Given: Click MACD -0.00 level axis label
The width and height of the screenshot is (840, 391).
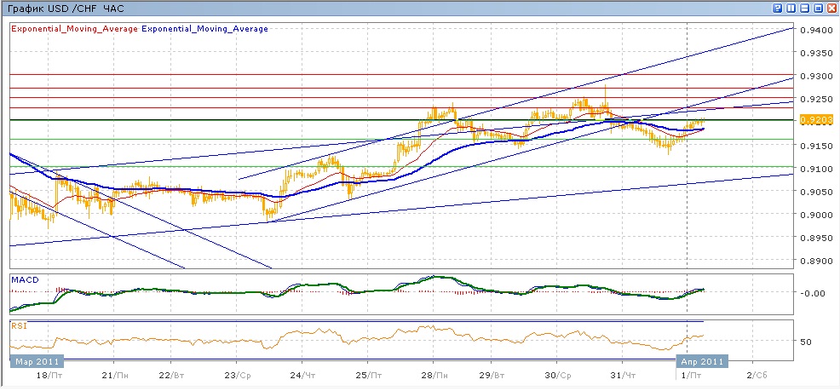Looking at the screenshot, I should (813, 293).
